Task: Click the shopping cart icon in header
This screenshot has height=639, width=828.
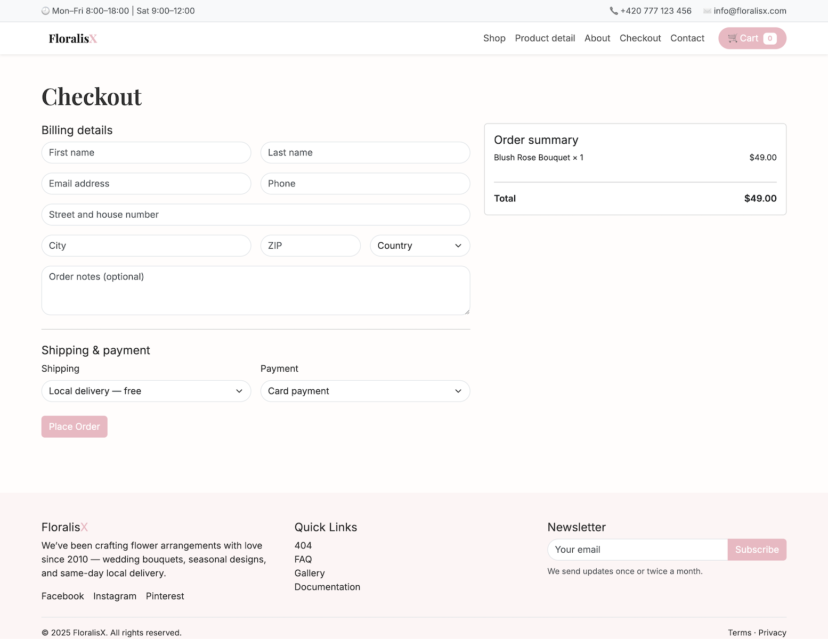Action: (733, 38)
